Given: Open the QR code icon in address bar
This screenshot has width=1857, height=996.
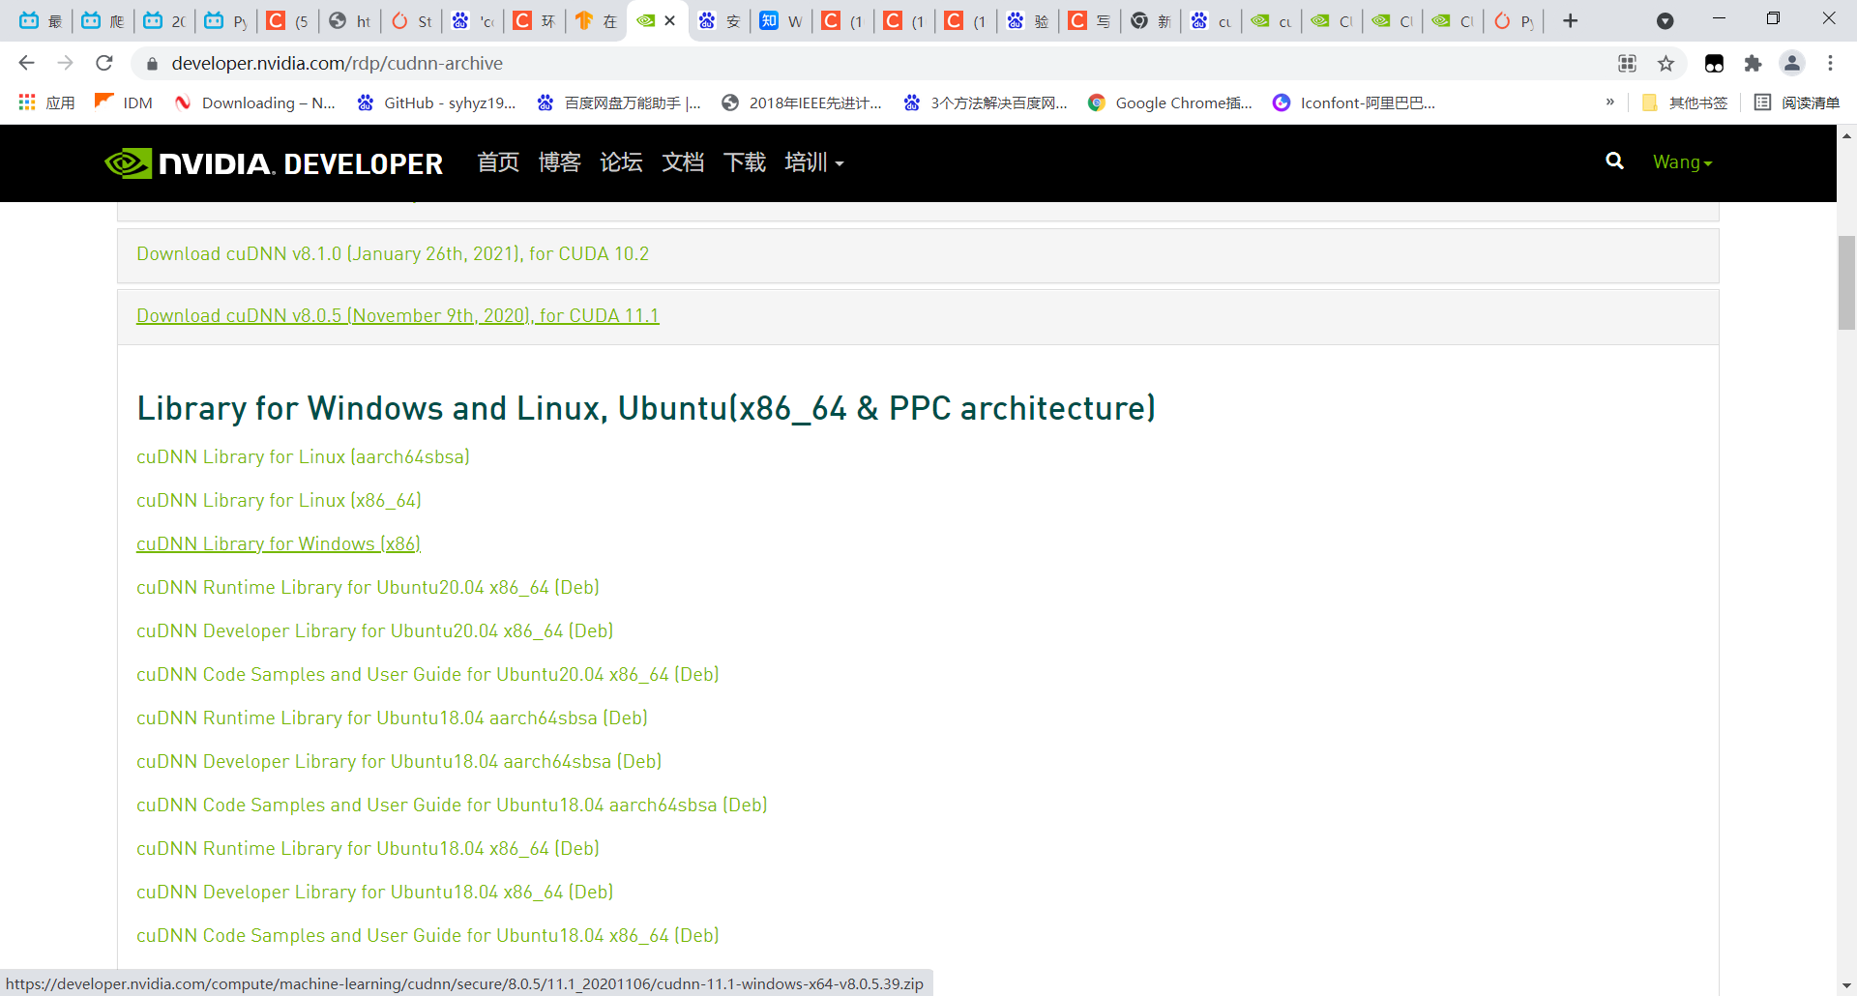Looking at the screenshot, I should [x=1628, y=64].
